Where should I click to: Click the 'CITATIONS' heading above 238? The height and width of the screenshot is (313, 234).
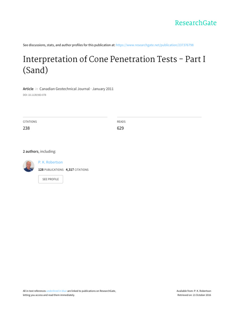30,122
